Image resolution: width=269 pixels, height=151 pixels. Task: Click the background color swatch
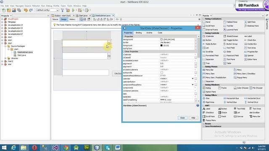[161, 39]
